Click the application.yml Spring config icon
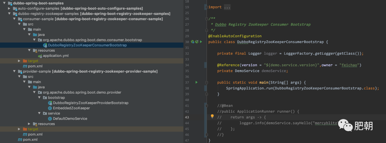The height and width of the screenshot is (143, 386). point(40,56)
